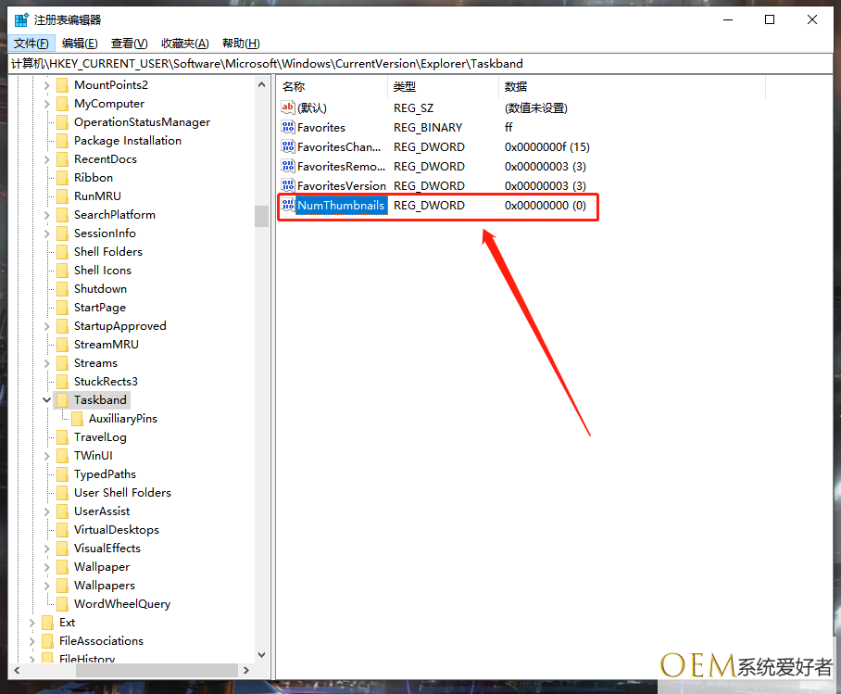
Task: Click the Favorites binary value icon
Action: (x=288, y=128)
